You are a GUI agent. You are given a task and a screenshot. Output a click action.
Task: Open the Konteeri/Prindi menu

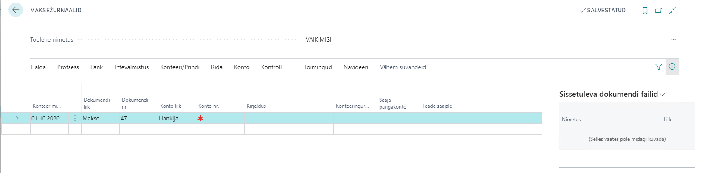pos(180,67)
